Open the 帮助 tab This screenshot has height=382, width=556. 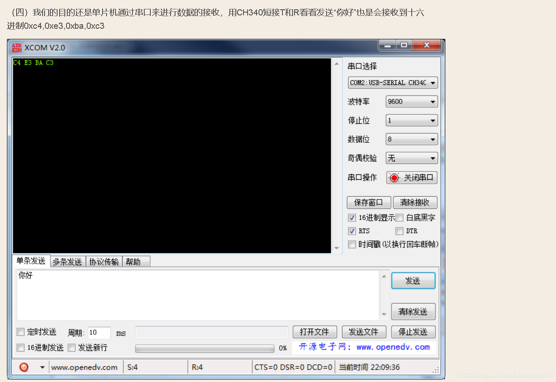pos(136,262)
